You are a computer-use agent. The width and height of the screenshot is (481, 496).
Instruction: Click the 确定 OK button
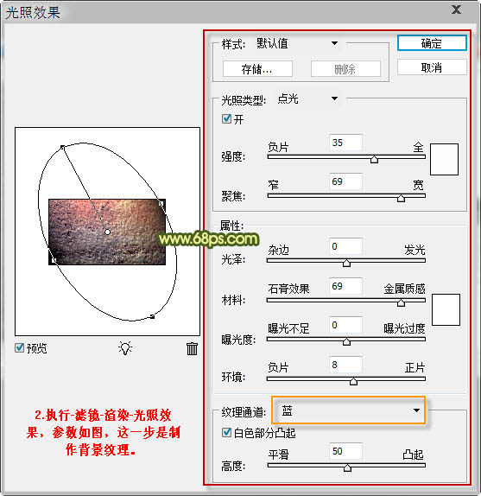[432, 43]
